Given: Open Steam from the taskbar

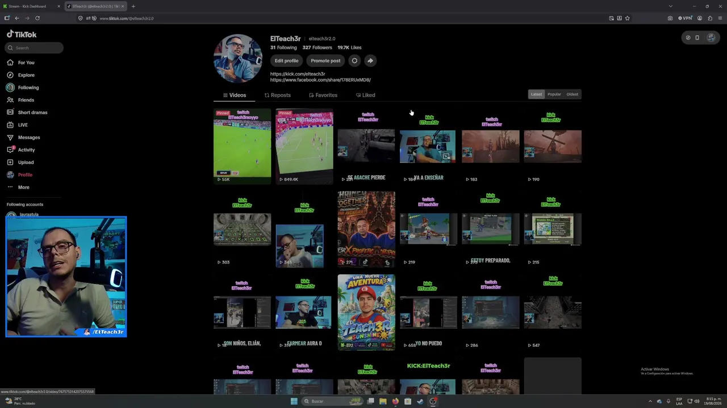Looking at the screenshot, I should [x=420, y=401].
